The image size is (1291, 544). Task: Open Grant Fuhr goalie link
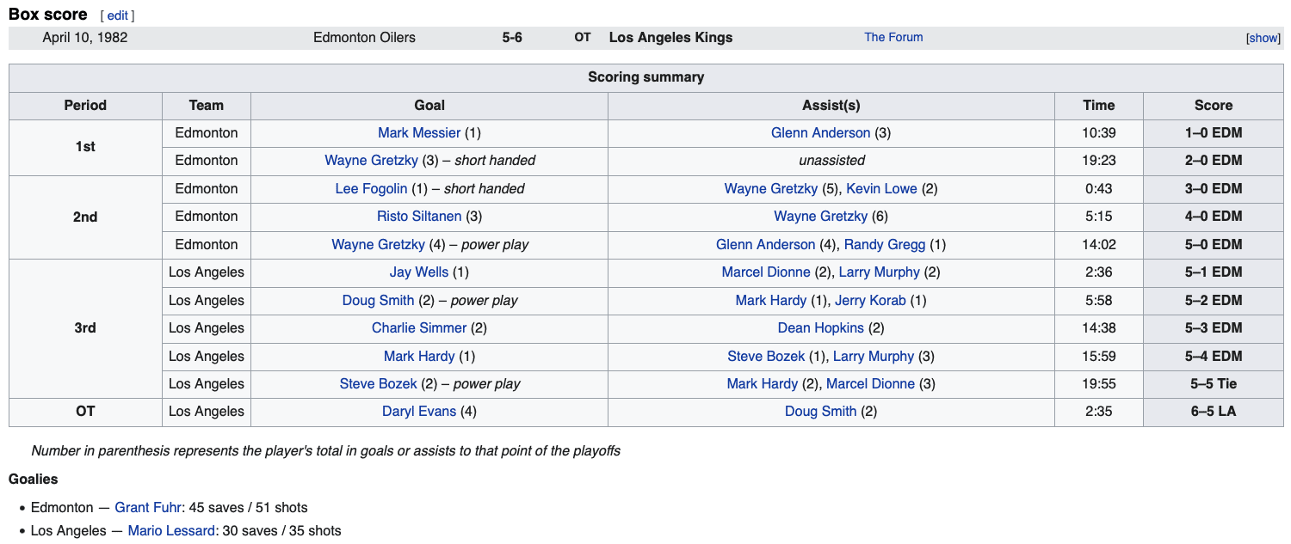pos(148,507)
